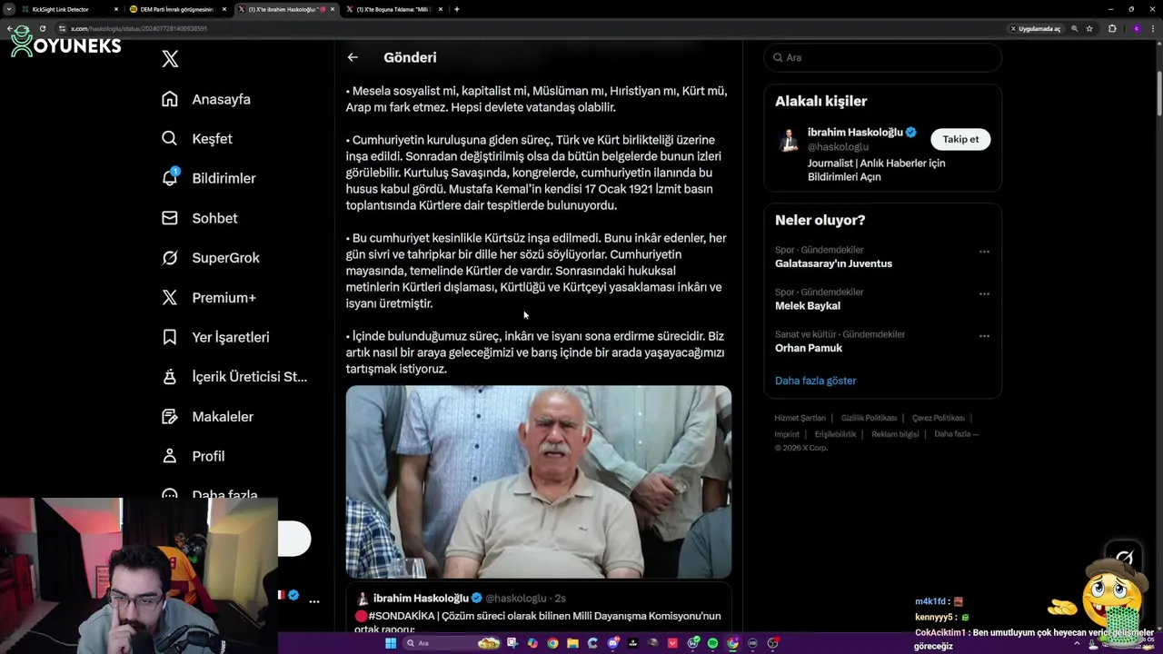Switch to X'te Boşuna Tıklama tab
This screenshot has height=654, width=1163.
[x=393, y=9]
